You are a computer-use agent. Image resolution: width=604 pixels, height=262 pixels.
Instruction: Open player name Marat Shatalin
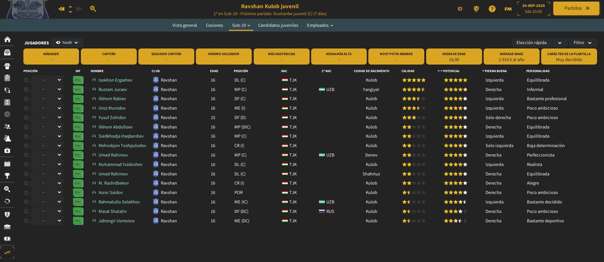tap(112, 211)
